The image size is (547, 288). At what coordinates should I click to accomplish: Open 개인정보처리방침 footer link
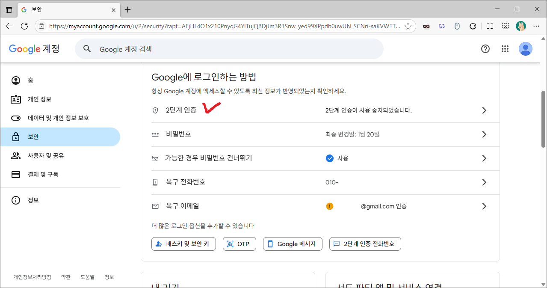pyautogui.click(x=32, y=277)
